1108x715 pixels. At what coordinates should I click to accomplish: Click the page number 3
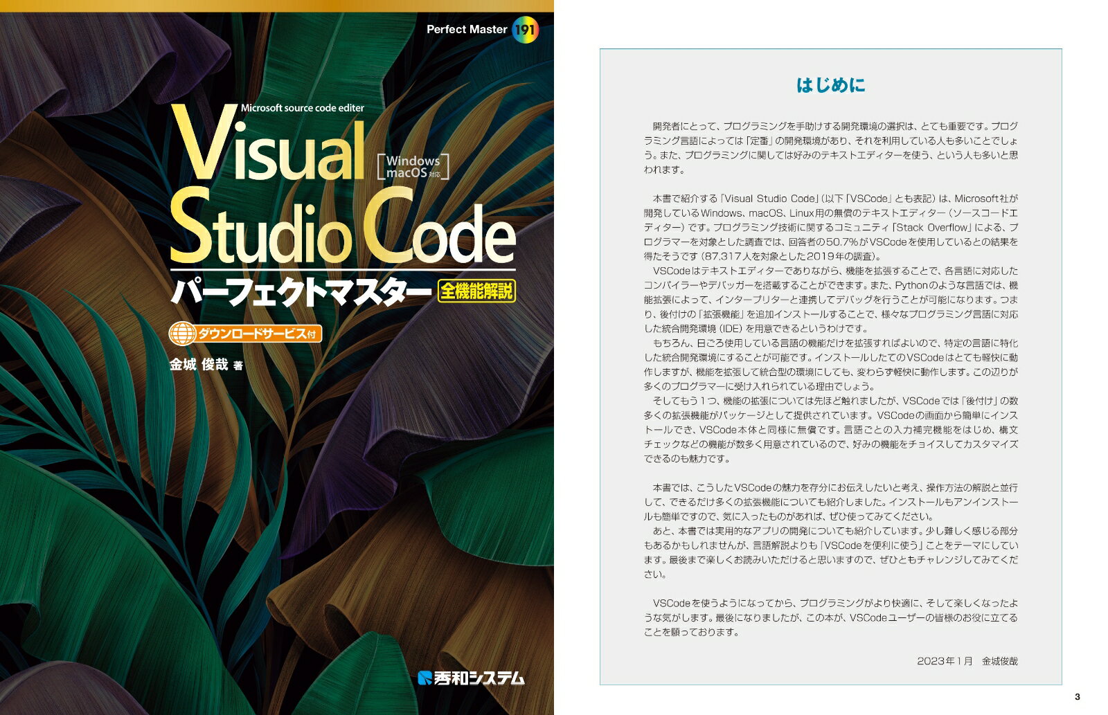point(1077,696)
